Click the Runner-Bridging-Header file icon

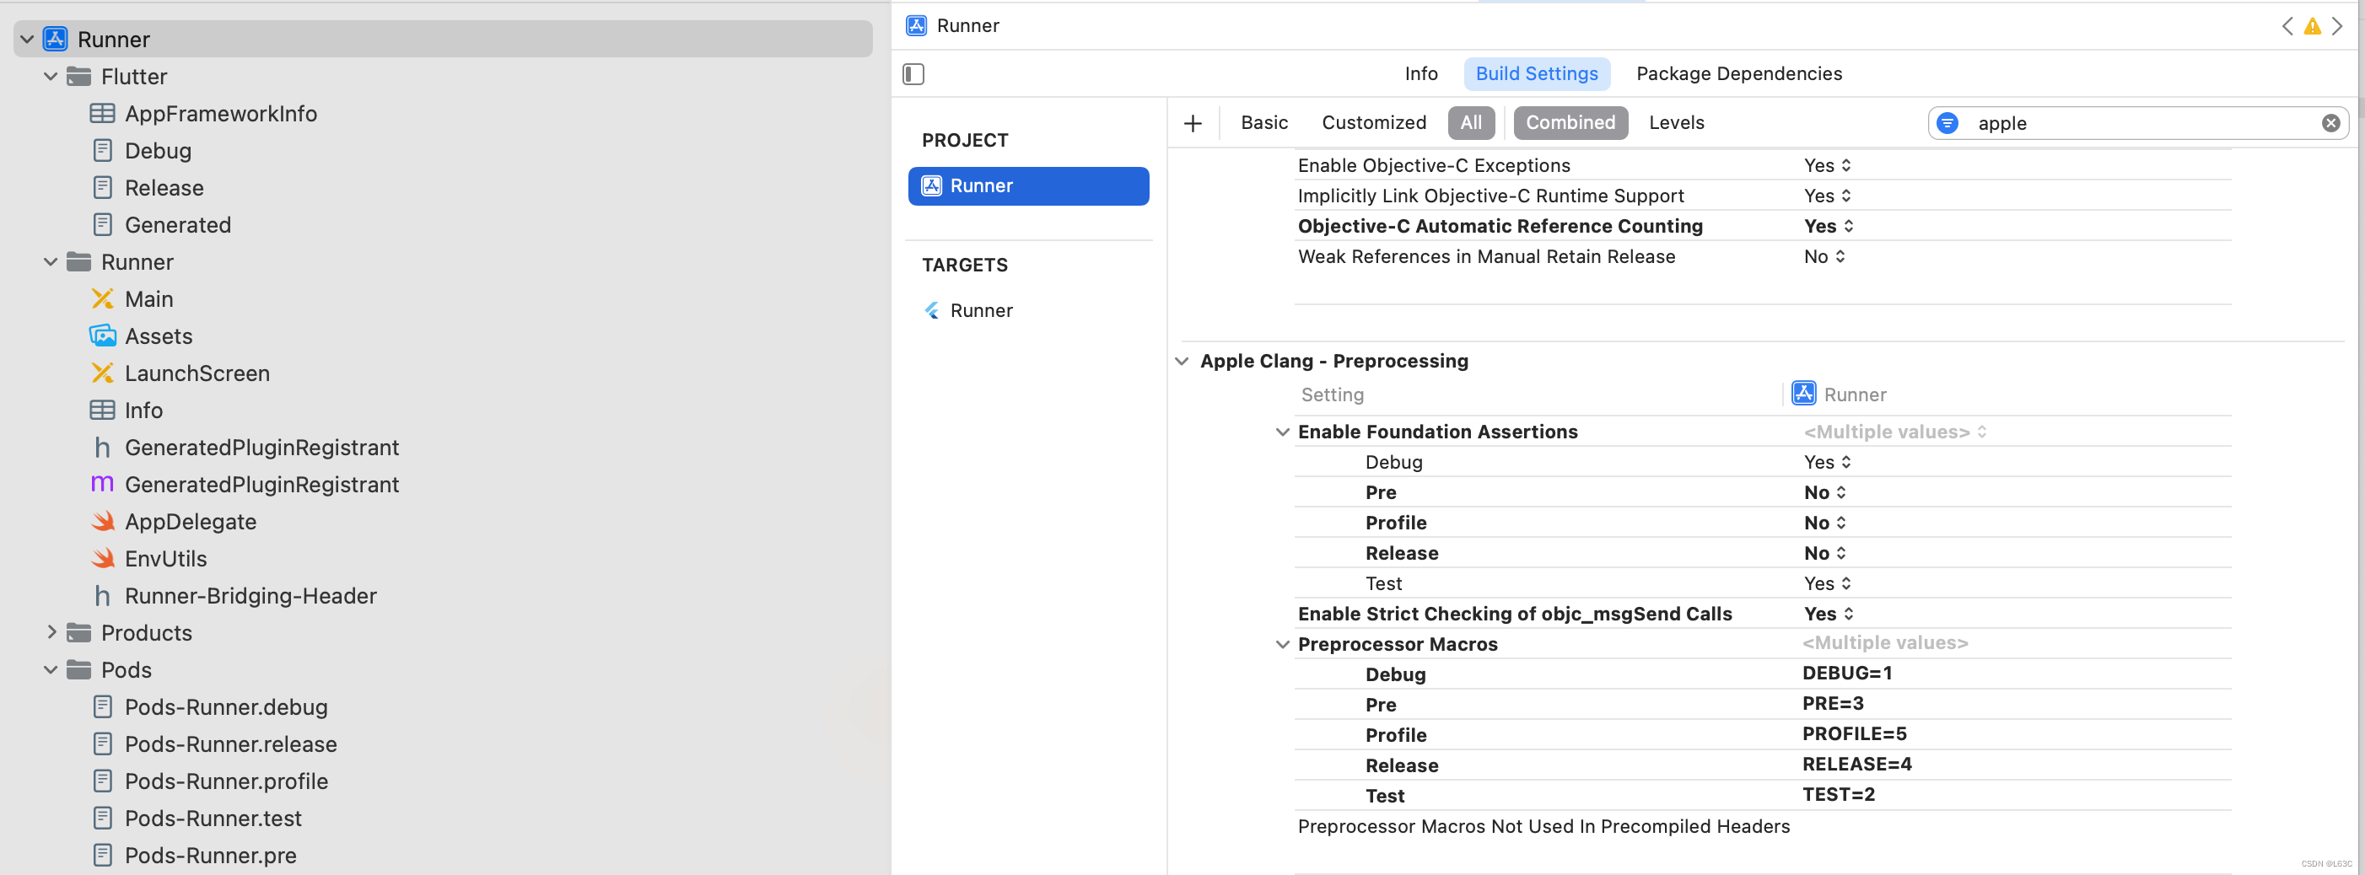(102, 596)
